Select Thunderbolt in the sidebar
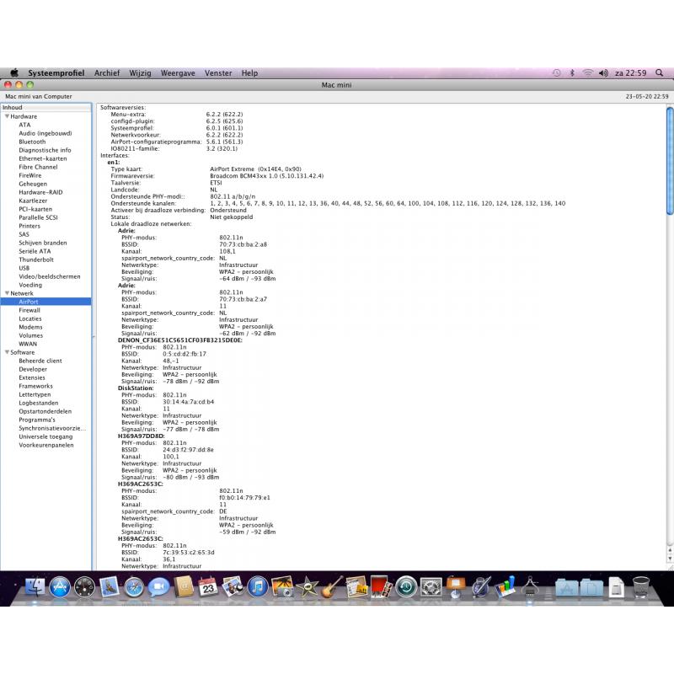 tap(36, 259)
